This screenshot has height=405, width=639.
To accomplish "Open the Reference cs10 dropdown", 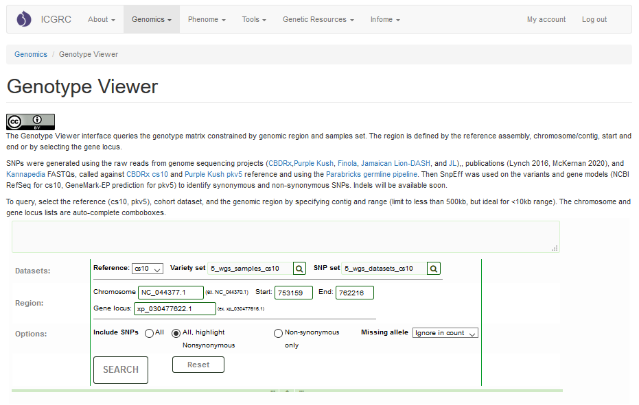I will coord(148,269).
